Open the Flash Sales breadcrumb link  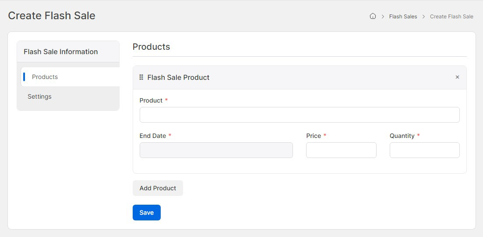click(x=403, y=17)
